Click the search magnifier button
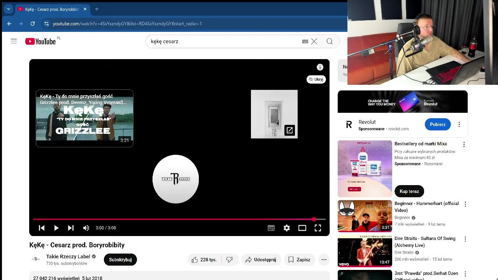498x280 pixels. 330,41
